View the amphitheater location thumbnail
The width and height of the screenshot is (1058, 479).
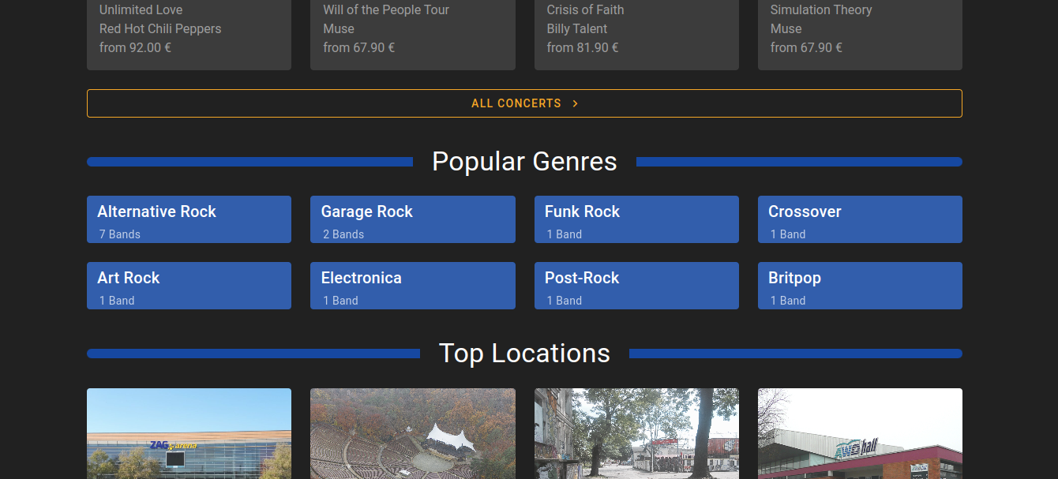tap(412, 434)
